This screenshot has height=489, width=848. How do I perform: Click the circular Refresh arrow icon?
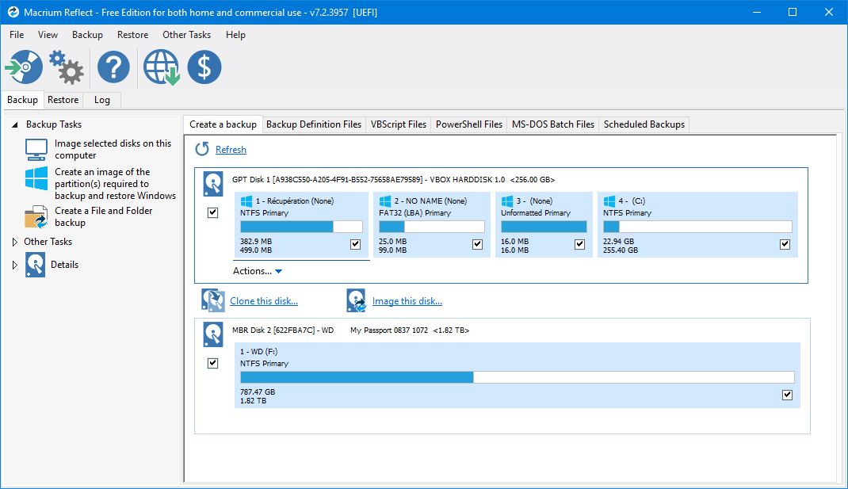(202, 149)
